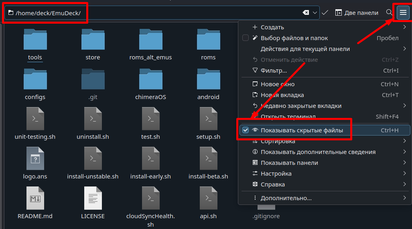Open the hidden .git folder

point(93,83)
